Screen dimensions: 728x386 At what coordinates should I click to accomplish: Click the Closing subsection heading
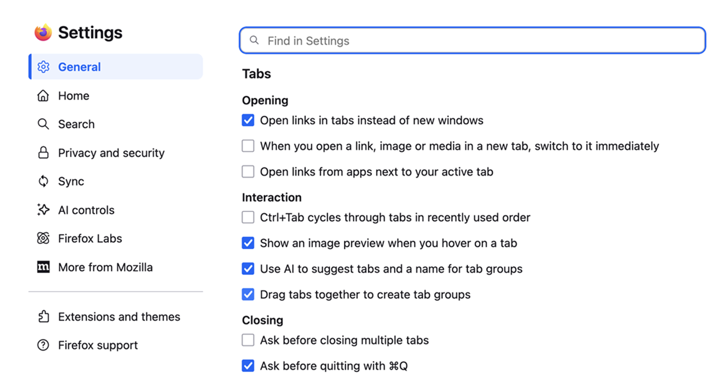coord(262,320)
